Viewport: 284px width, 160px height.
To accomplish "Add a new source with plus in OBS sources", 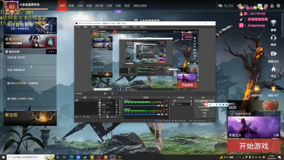I will click(100, 117).
